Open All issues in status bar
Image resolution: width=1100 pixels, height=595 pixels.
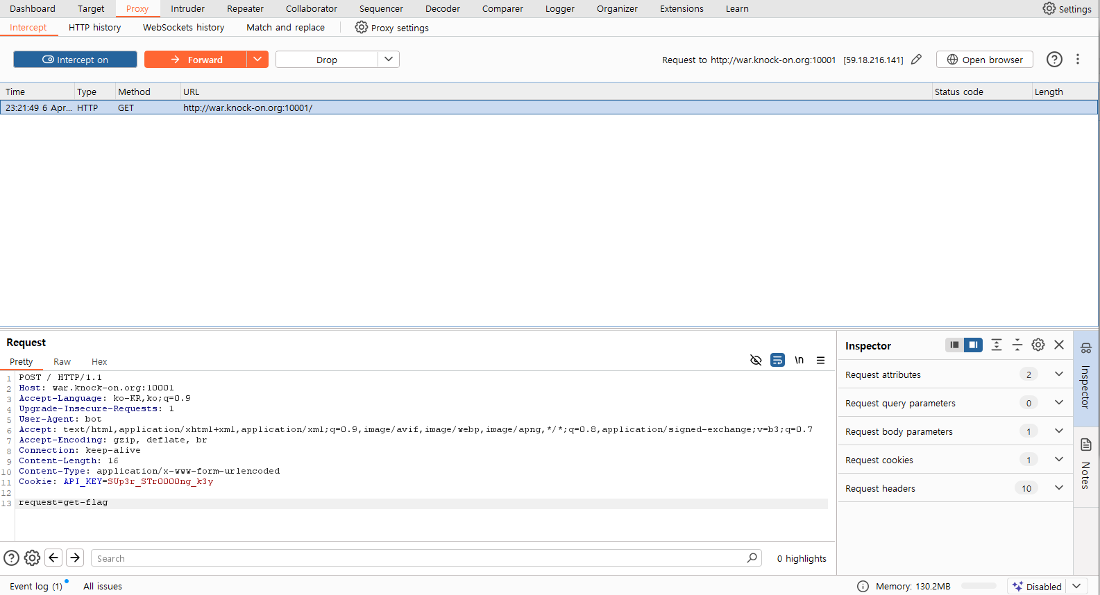click(103, 586)
